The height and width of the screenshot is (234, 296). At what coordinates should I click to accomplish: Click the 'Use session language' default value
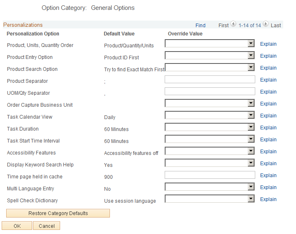point(130,201)
